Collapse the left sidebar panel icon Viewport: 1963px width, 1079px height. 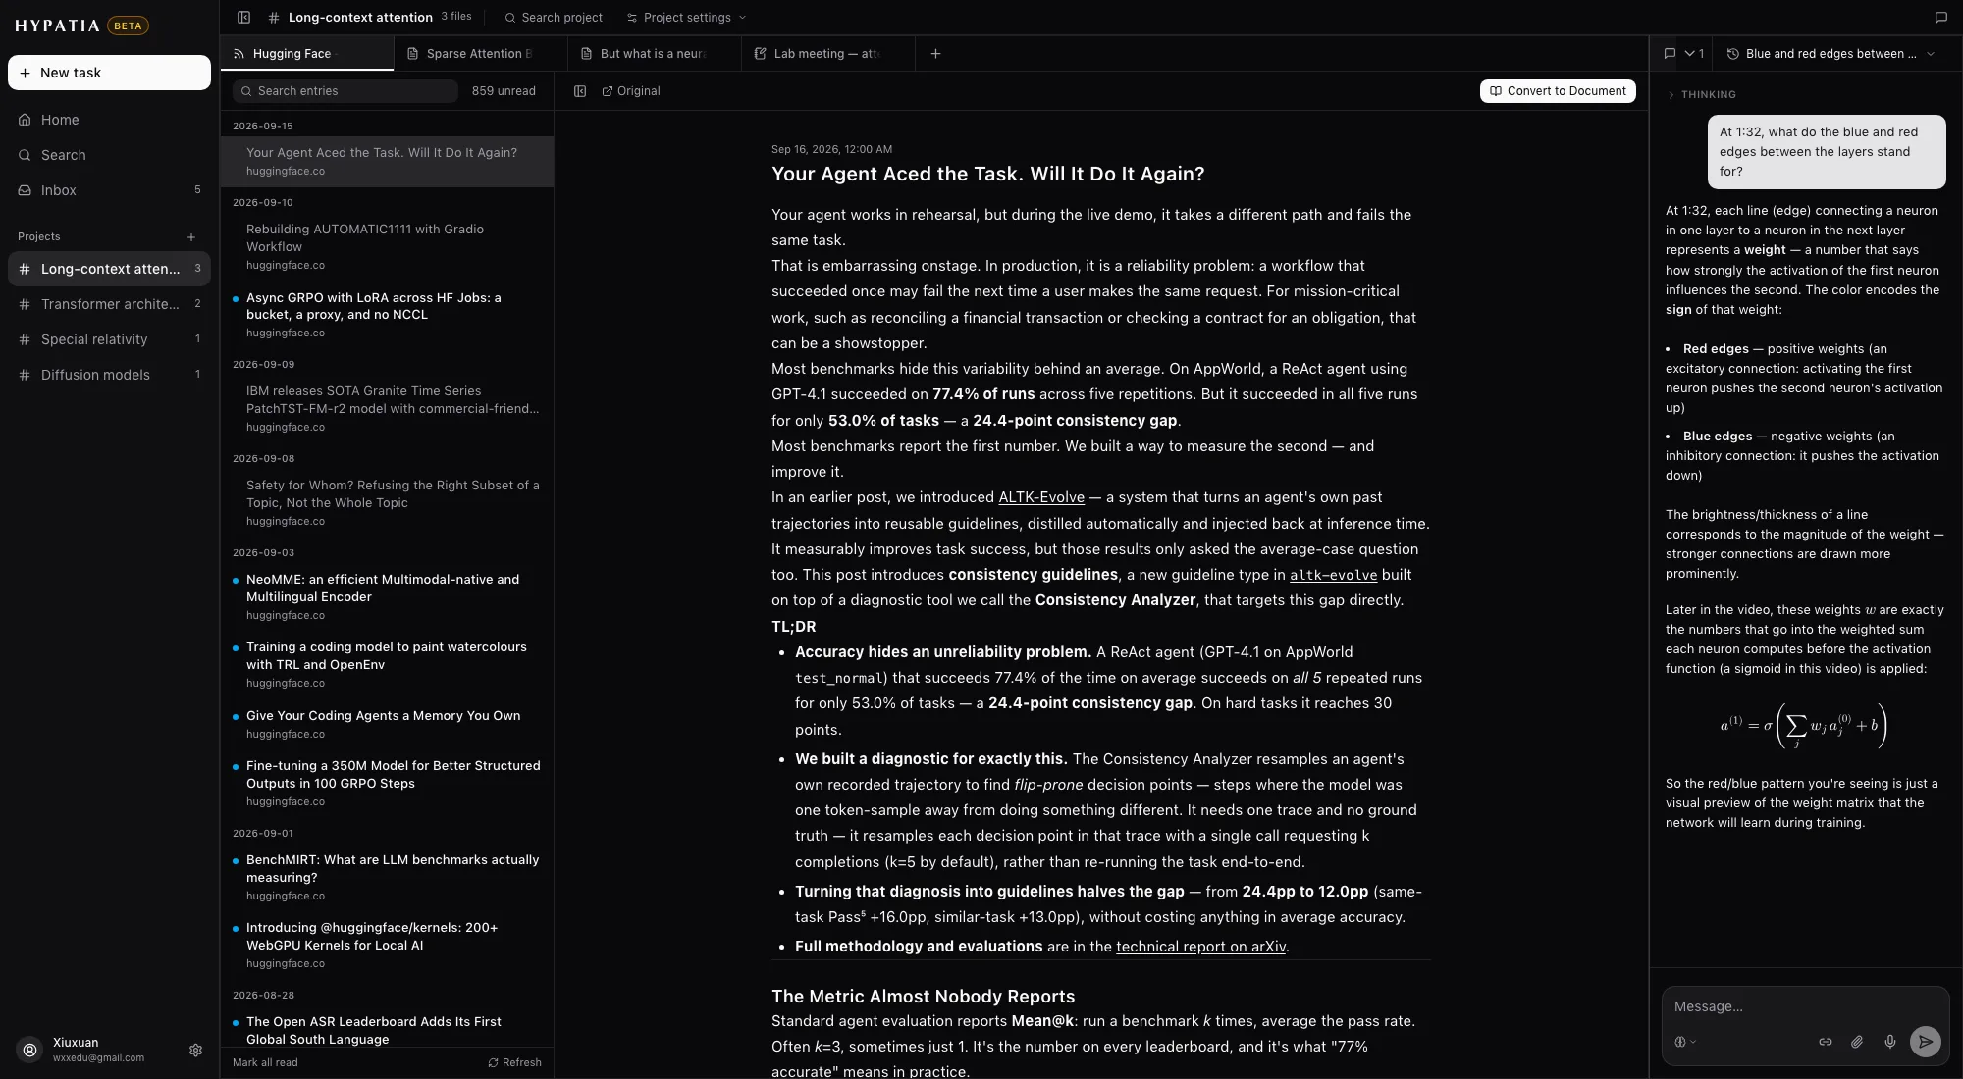click(244, 17)
